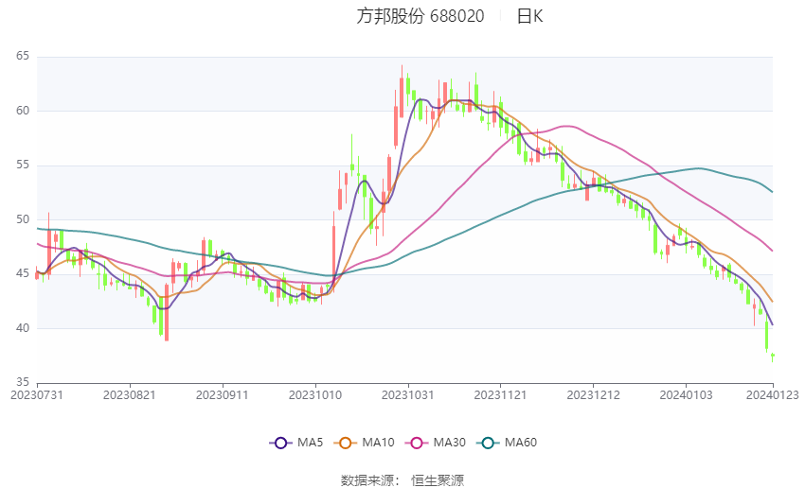
Task: Click the last green candlestick near 20240123
Action: point(772,357)
